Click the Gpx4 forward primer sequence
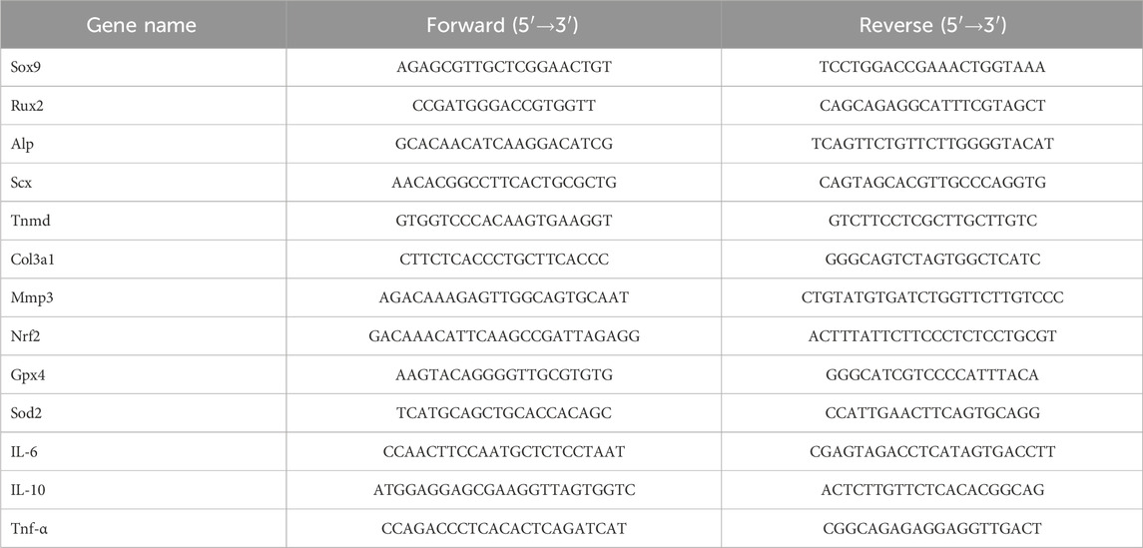This screenshot has height=548, width=1143. (504, 374)
